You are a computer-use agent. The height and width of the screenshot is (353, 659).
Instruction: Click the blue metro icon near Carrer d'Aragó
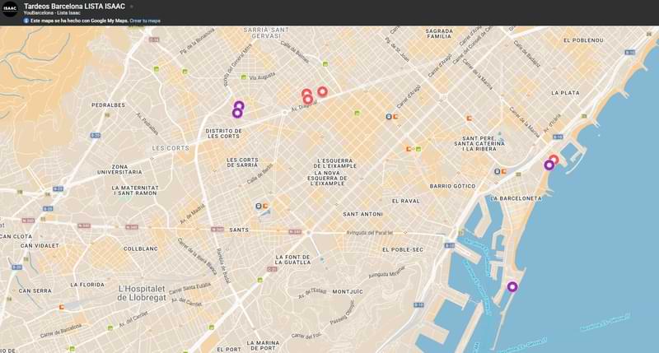coord(389,117)
